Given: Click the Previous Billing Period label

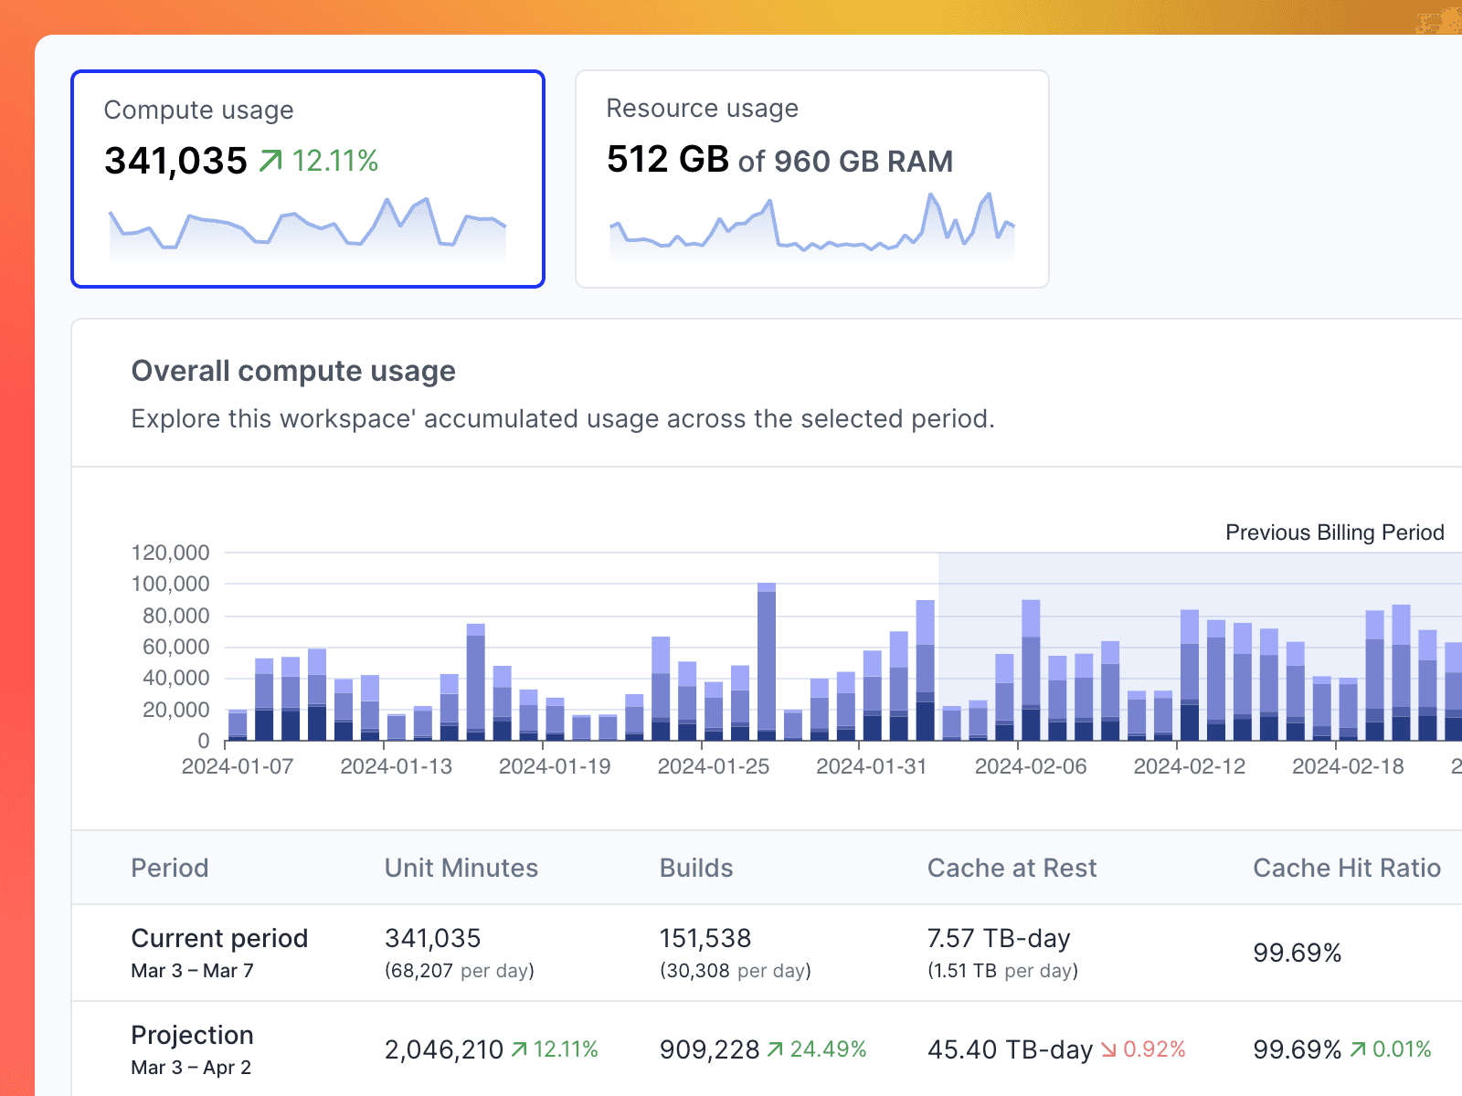Looking at the screenshot, I should click(1334, 532).
